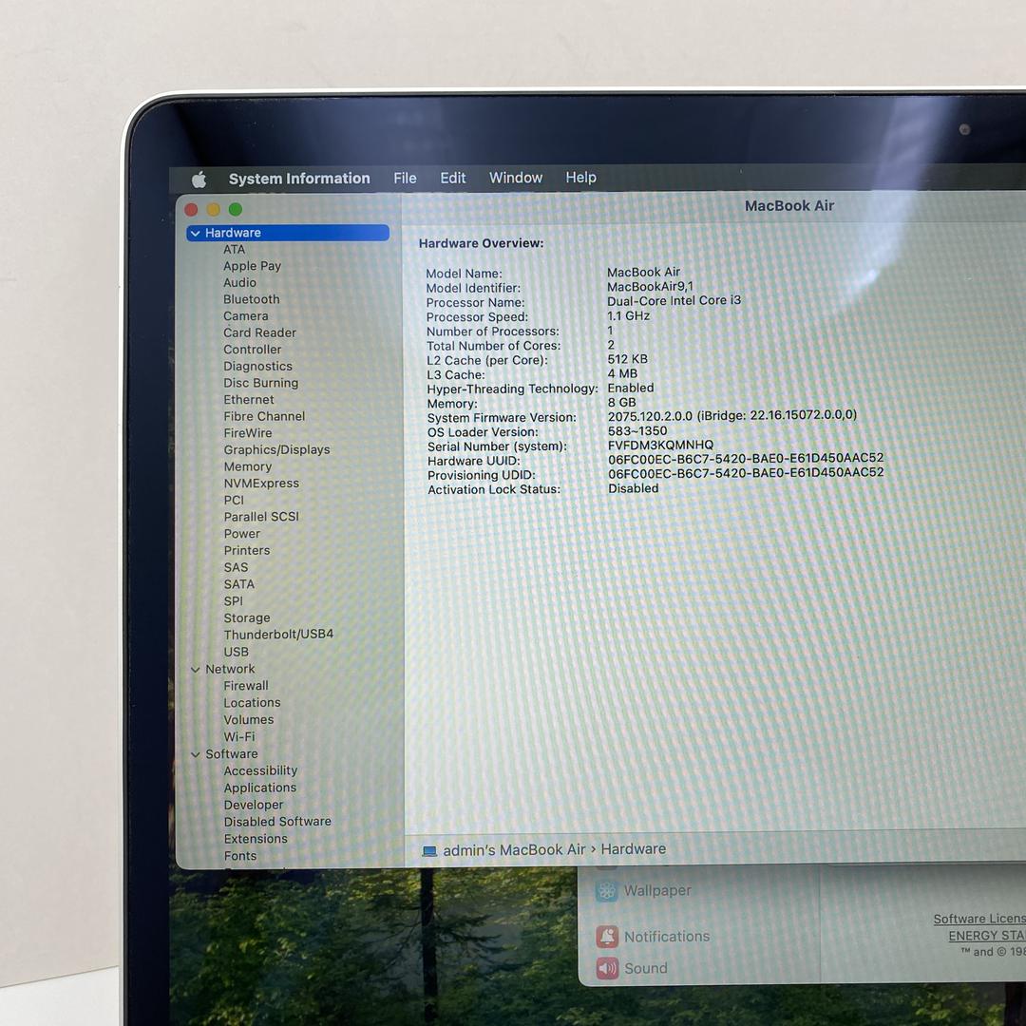Click the laptop icon in path bar
Viewport: 1026px width, 1026px height.
429,851
